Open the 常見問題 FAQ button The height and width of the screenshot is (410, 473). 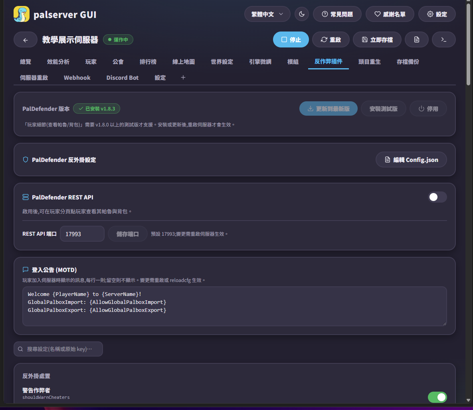pyautogui.click(x=337, y=14)
